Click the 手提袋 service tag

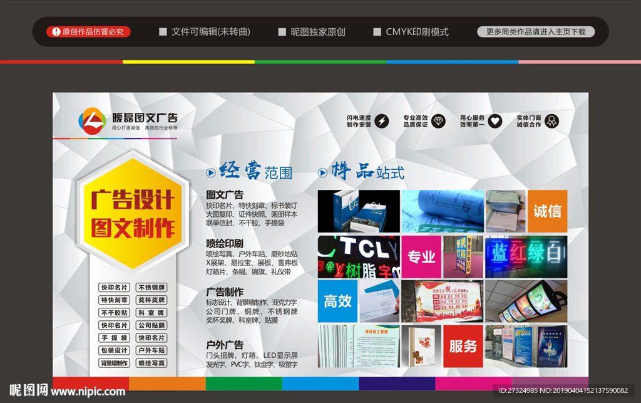point(114,338)
